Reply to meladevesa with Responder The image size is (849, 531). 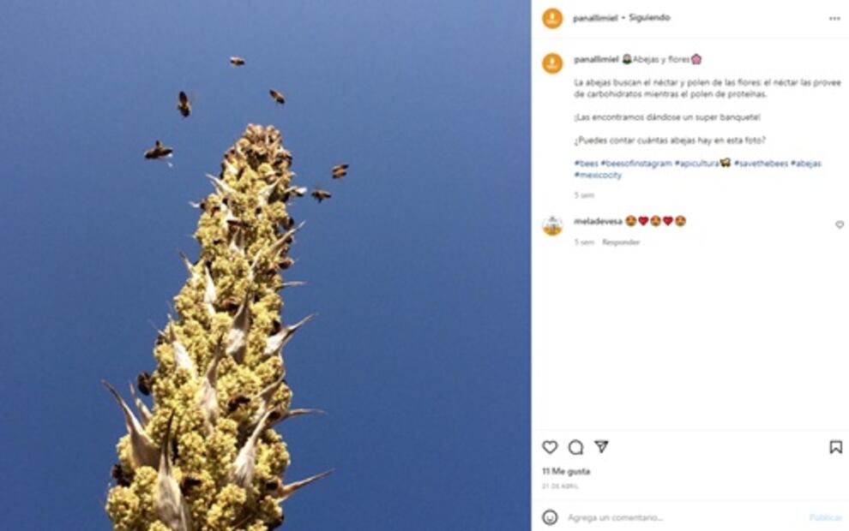coord(621,242)
